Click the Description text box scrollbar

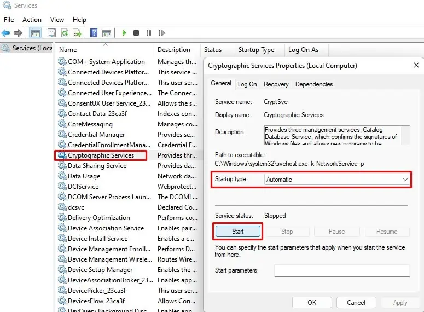pos(405,135)
